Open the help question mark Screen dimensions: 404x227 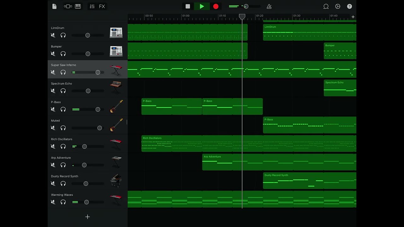(x=349, y=6)
